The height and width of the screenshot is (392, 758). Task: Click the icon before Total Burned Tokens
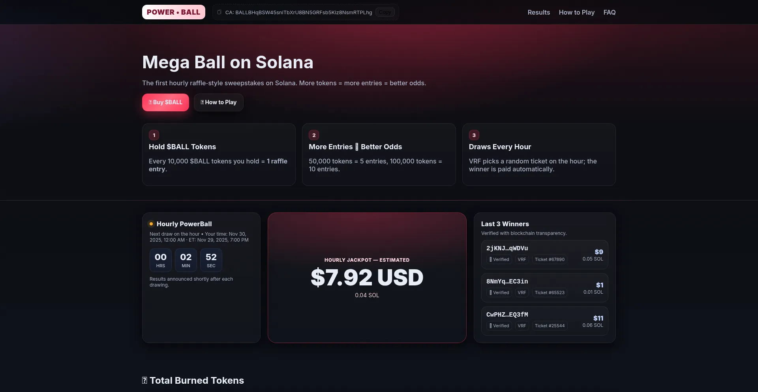point(144,381)
